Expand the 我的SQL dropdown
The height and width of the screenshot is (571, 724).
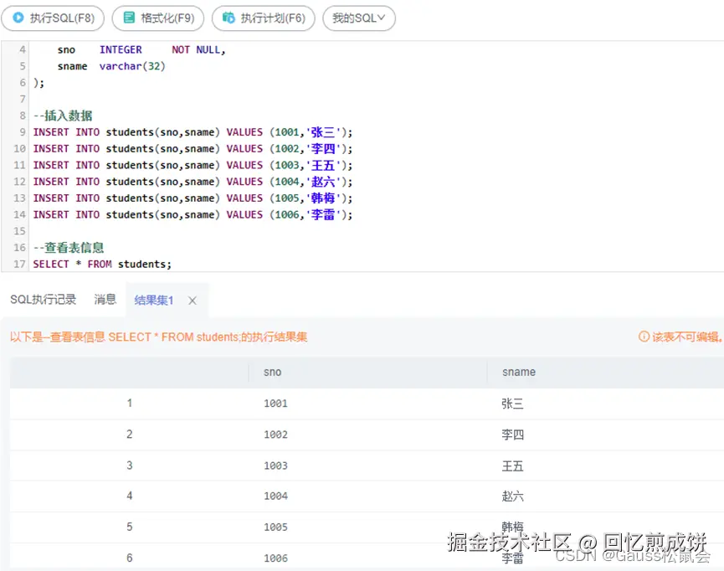(359, 18)
